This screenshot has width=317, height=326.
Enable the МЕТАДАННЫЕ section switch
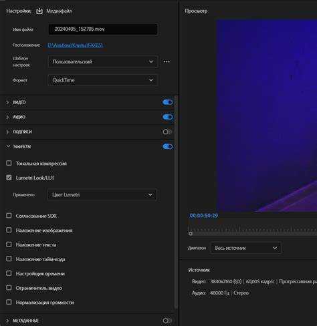[167, 321]
